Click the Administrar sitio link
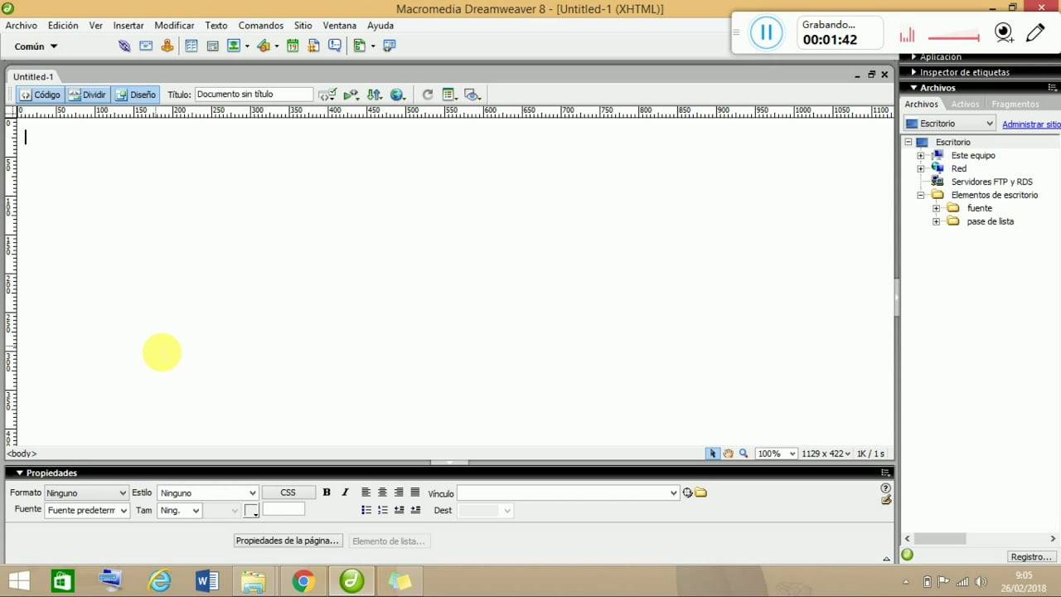This screenshot has height=597, width=1061. pos(1030,124)
